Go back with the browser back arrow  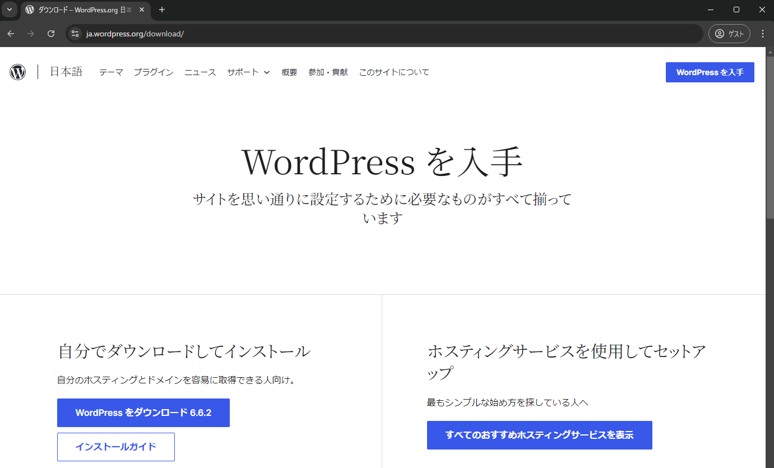pos(11,34)
